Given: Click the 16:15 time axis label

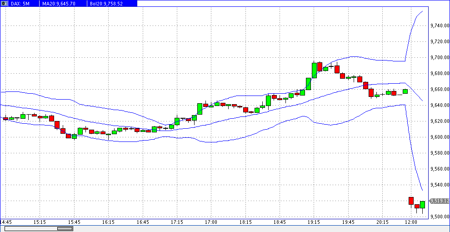Looking at the screenshot, I should [x=108, y=222].
